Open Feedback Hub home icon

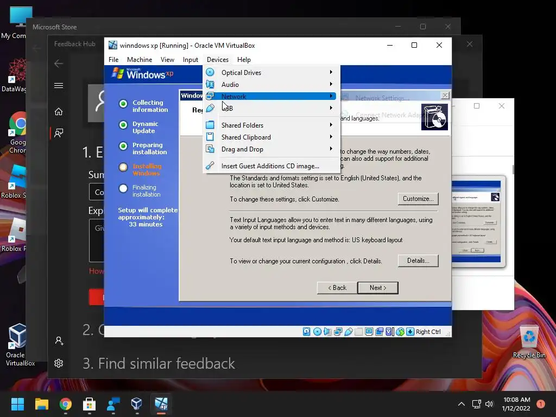59,112
